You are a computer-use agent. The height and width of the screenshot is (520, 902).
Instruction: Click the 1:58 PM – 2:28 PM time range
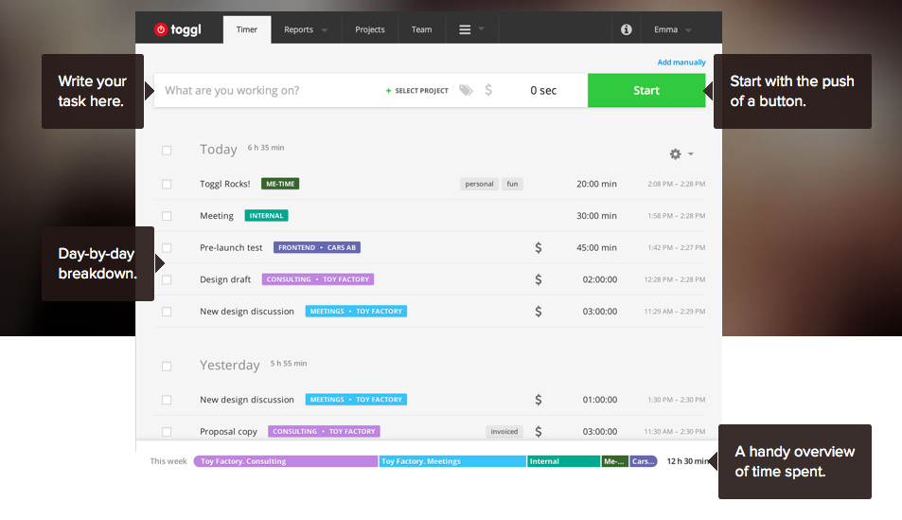point(677,216)
